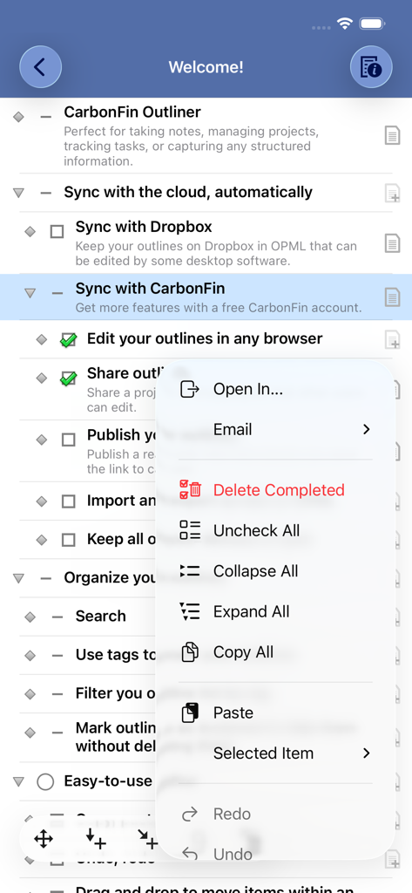Select the Search outline item text
The image size is (412, 893).
101,617
